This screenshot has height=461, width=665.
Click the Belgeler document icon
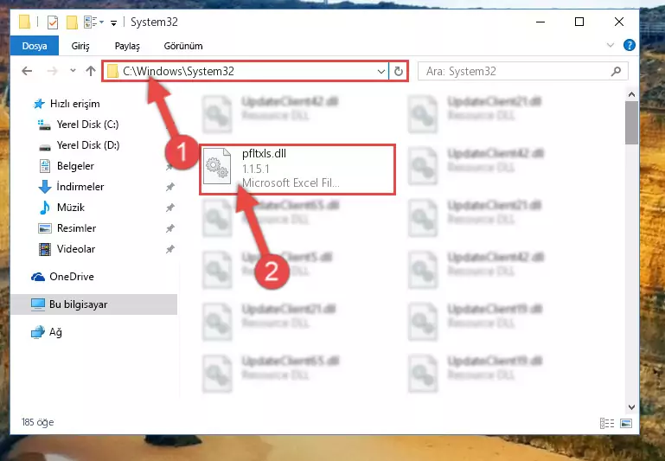point(44,166)
